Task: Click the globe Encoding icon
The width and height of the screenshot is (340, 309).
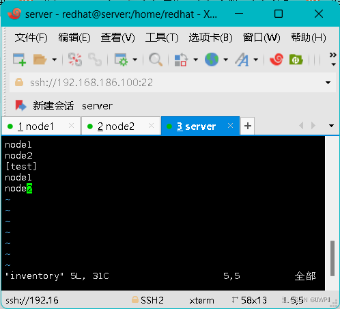Action: (212, 59)
